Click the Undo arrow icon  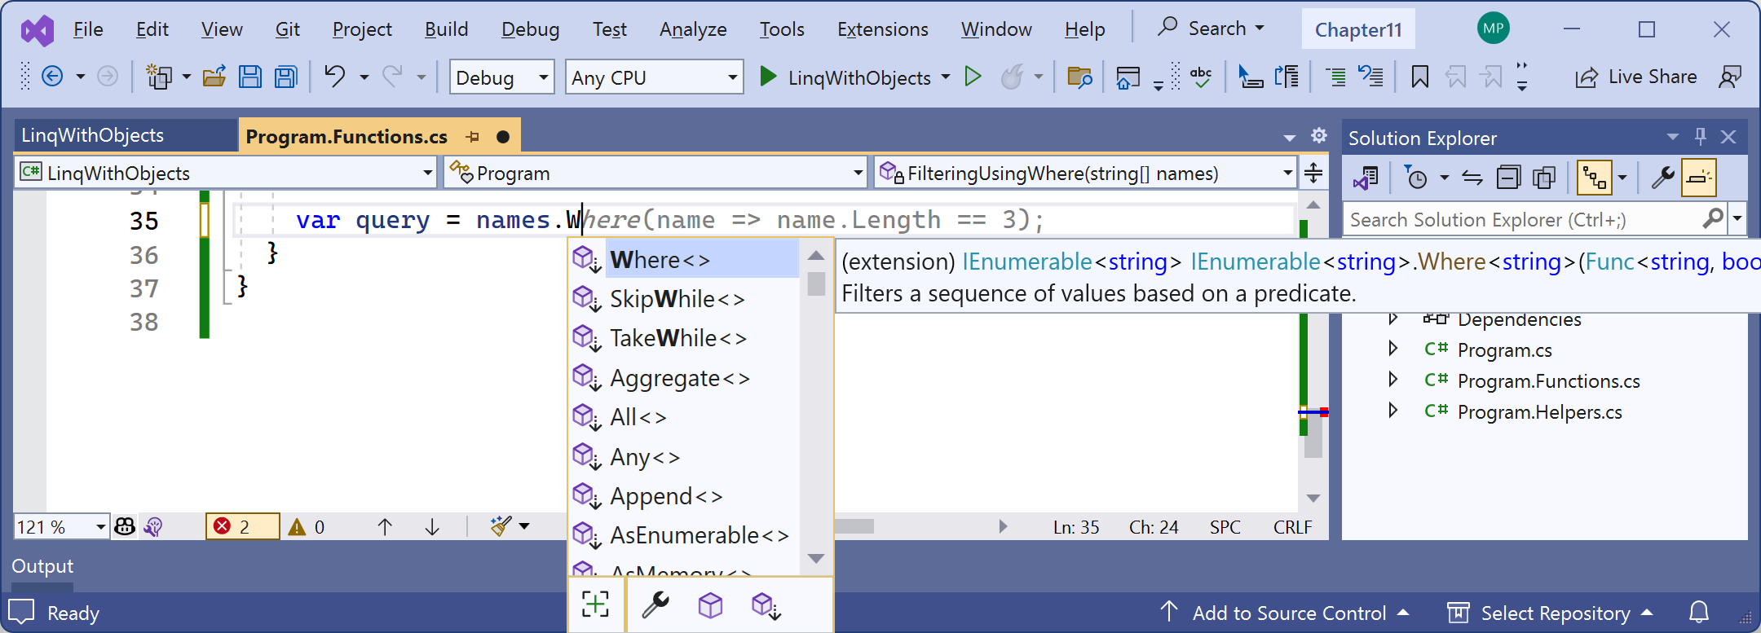click(335, 77)
